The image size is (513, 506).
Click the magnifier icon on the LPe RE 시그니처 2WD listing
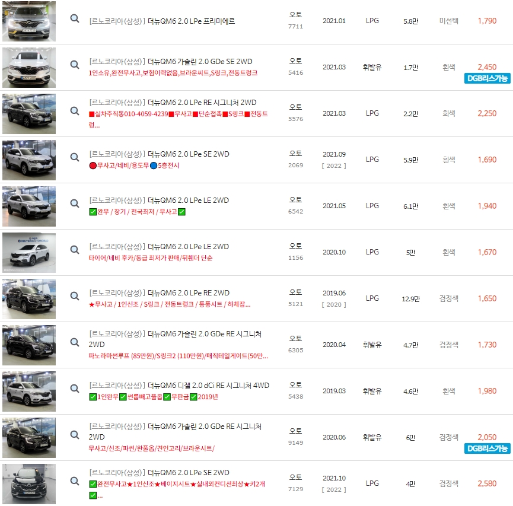pyautogui.click(x=74, y=110)
